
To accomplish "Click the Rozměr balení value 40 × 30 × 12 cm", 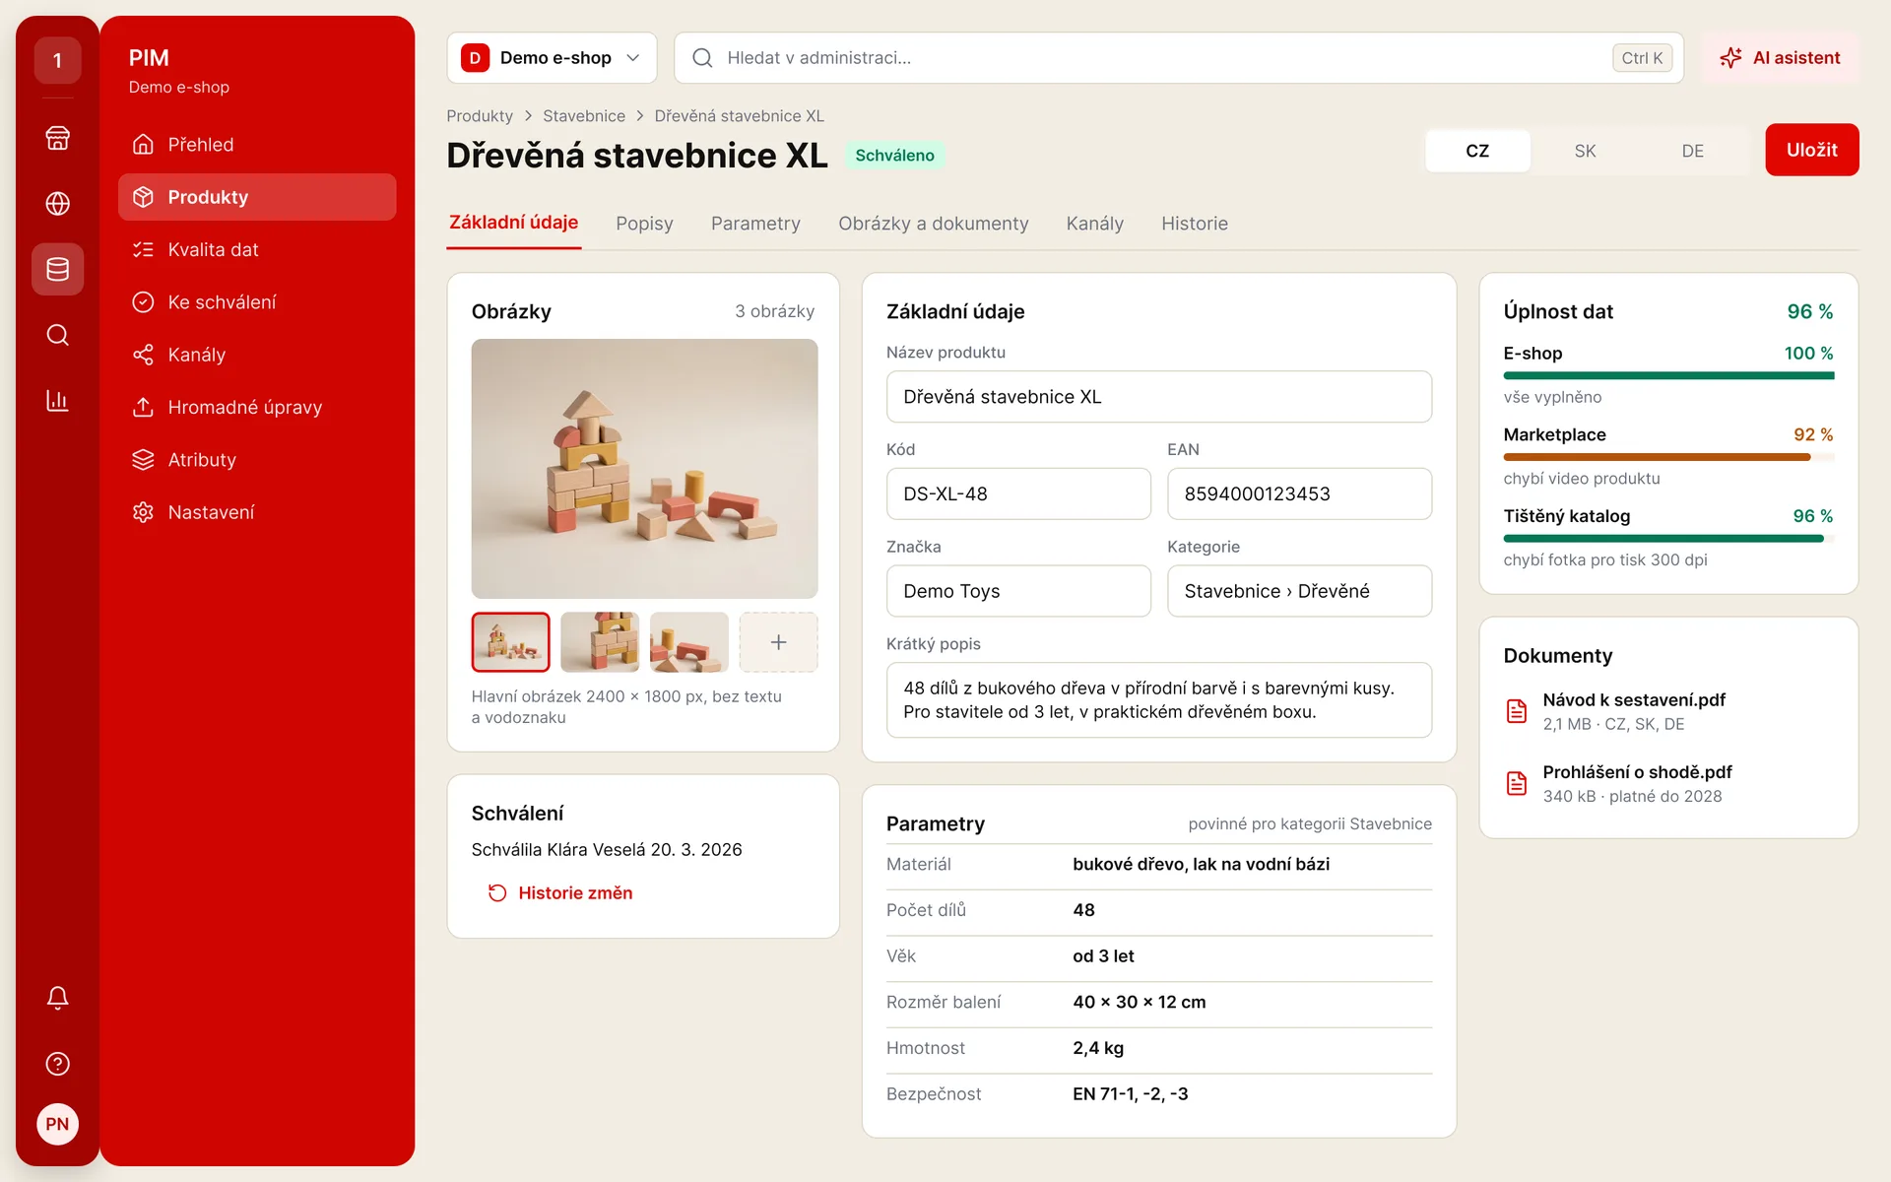I will coord(1139,1003).
